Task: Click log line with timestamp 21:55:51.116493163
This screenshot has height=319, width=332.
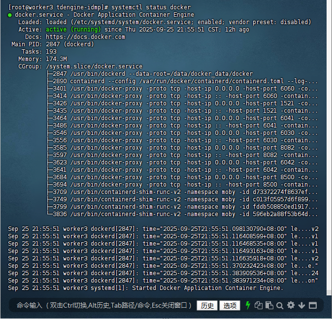Action: point(163,251)
